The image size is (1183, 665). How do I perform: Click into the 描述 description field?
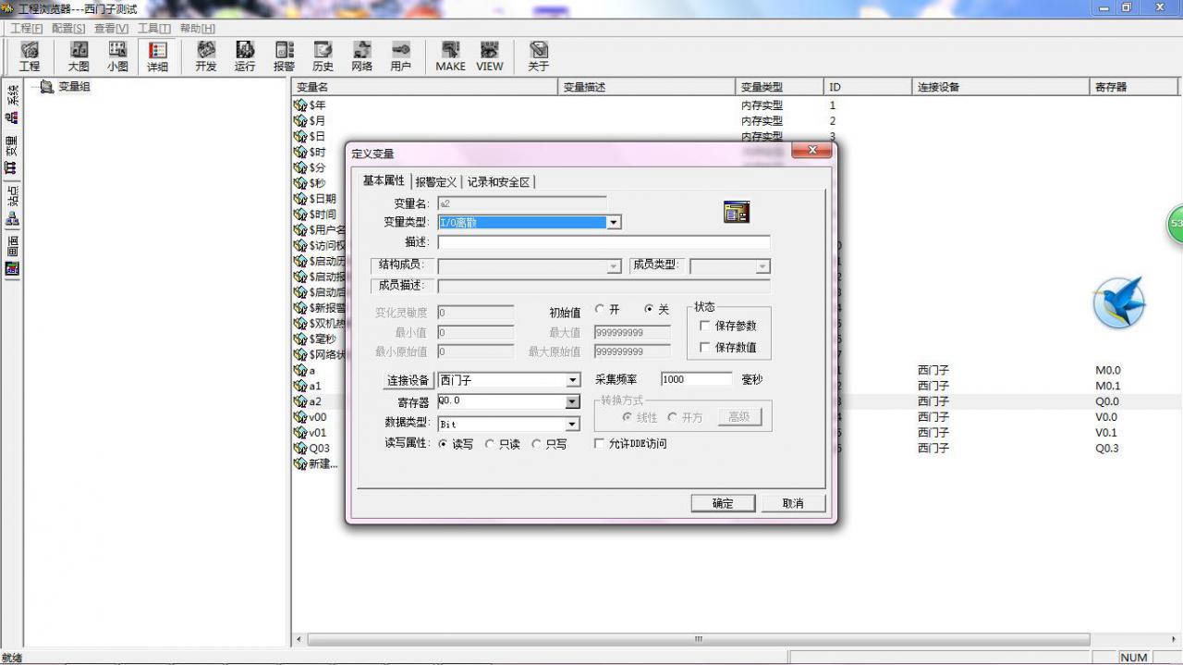pos(604,242)
